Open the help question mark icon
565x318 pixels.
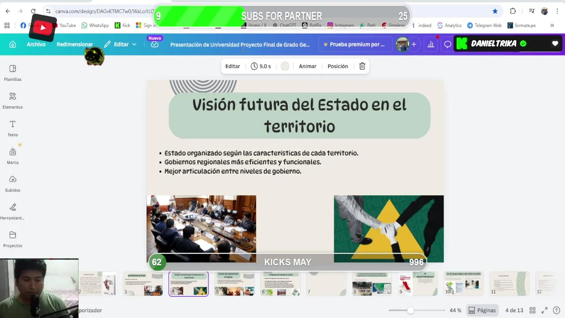[557, 310]
